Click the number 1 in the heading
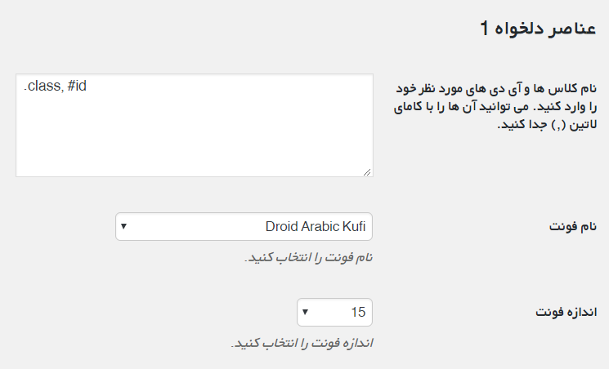Viewport: 609px width, 369px height. pyautogui.click(x=485, y=29)
